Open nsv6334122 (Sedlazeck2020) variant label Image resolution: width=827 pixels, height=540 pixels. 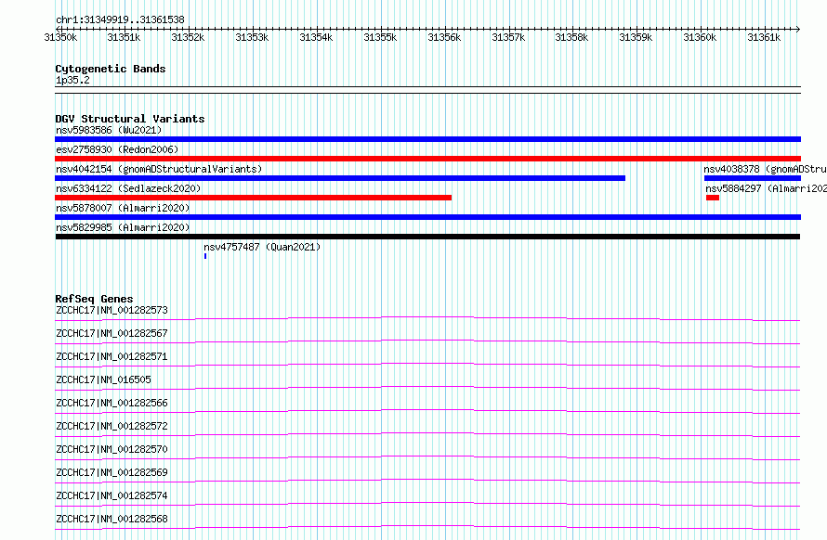(x=128, y=188)
